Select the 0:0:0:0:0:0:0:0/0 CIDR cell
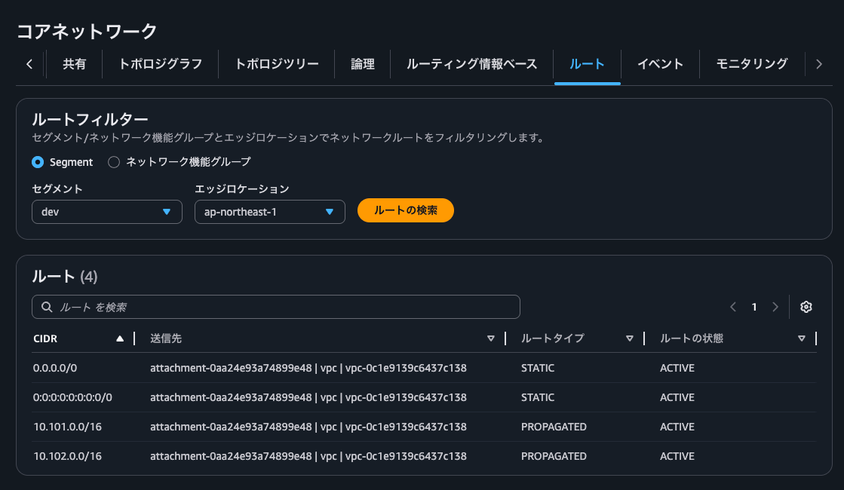844x490 pixels. pos(72,397)
